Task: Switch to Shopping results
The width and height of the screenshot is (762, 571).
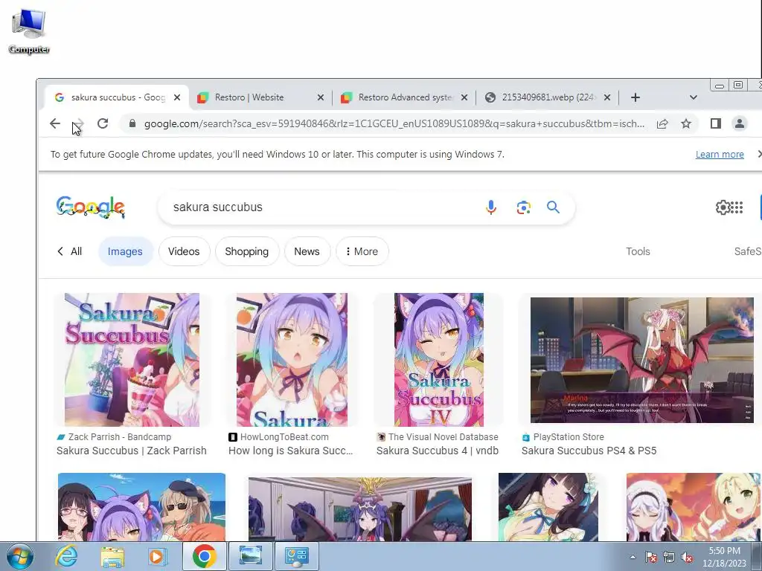Action: 247,251
